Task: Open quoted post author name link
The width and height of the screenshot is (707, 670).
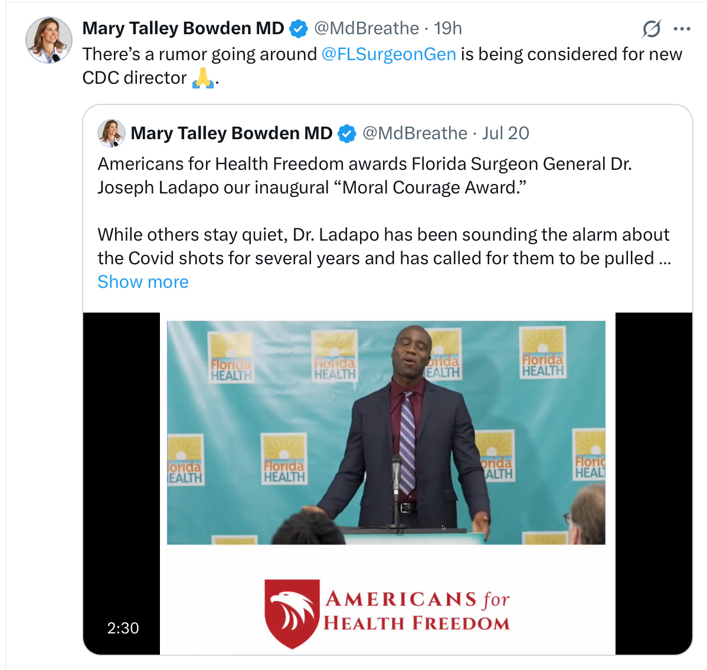Action: click(x=231, y=133)
